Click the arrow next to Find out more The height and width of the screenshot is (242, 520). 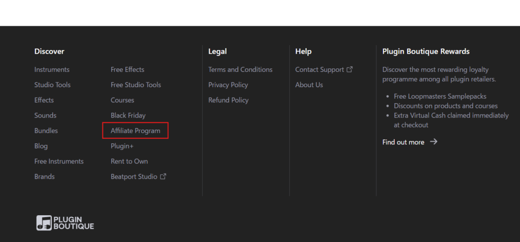(x=434, y=142)
